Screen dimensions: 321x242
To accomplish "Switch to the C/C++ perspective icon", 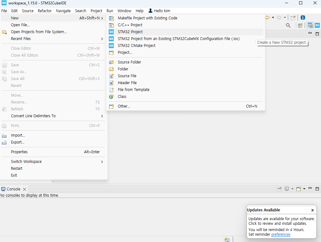I will point(310,25).
